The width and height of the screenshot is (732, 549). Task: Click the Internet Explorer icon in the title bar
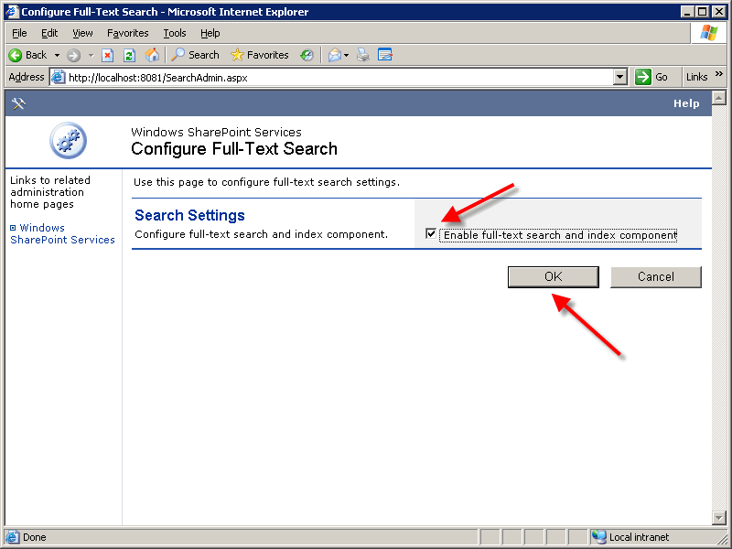pos(12,12)
